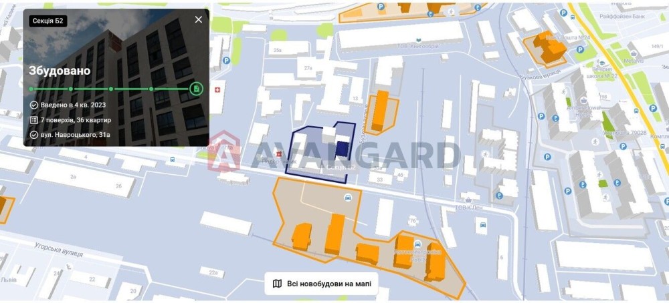
Task: Select the Секція Б2 label tag
Action: point(47,21)
